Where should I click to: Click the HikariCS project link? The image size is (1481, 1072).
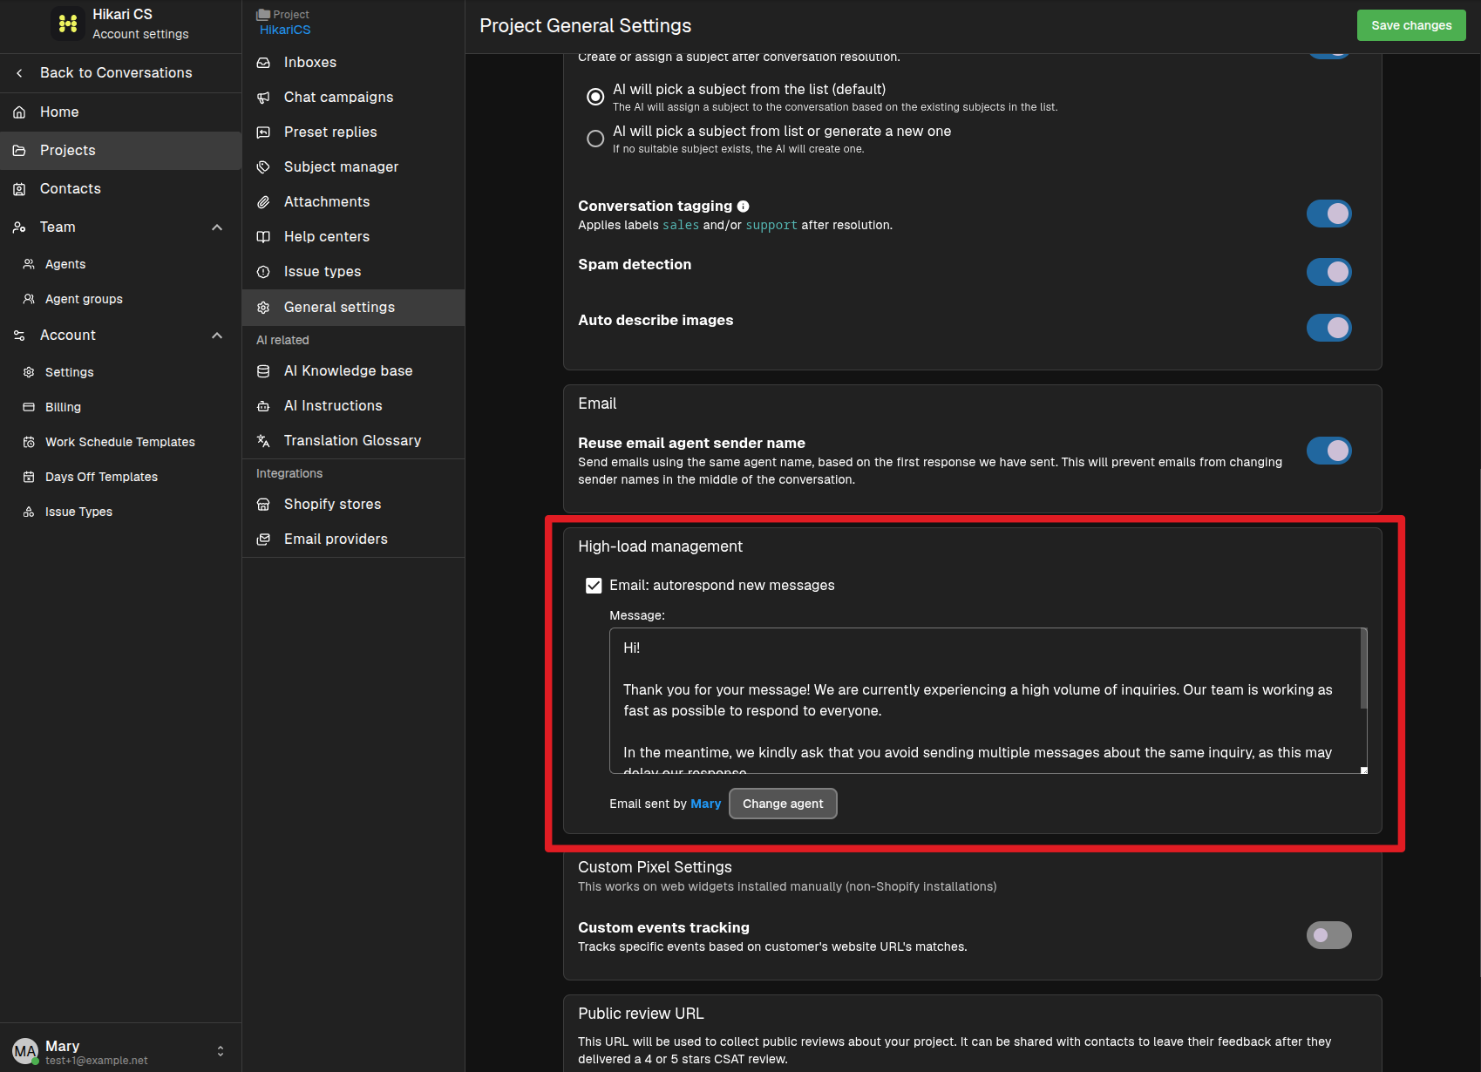(285, 30)
